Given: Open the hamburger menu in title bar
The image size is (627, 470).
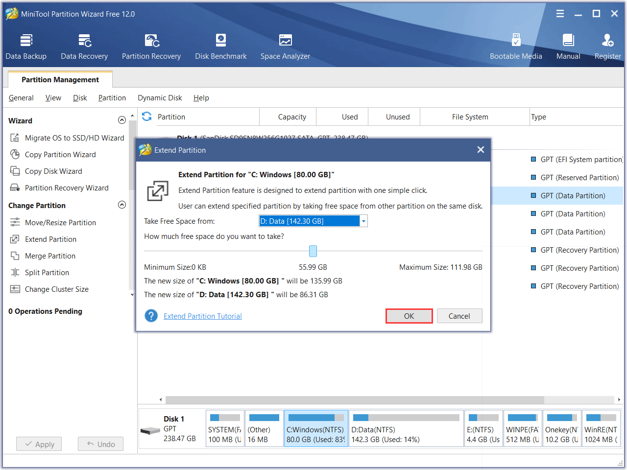Looking at the screenshot, I should [x=560, y=14].
